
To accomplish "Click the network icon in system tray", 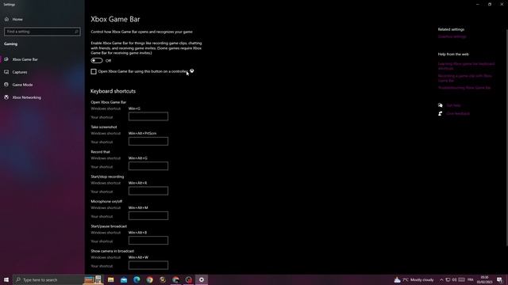I will tap(448, 279).
